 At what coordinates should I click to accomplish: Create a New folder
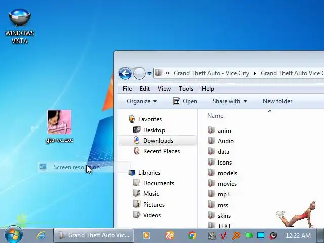pyautogui.click(x=277, y=101)
